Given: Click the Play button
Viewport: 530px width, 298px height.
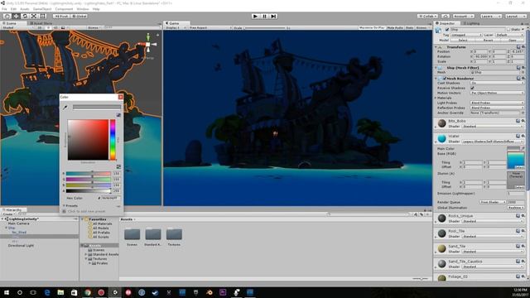Looking at the screenshot, I should click(x=256, y=16).
